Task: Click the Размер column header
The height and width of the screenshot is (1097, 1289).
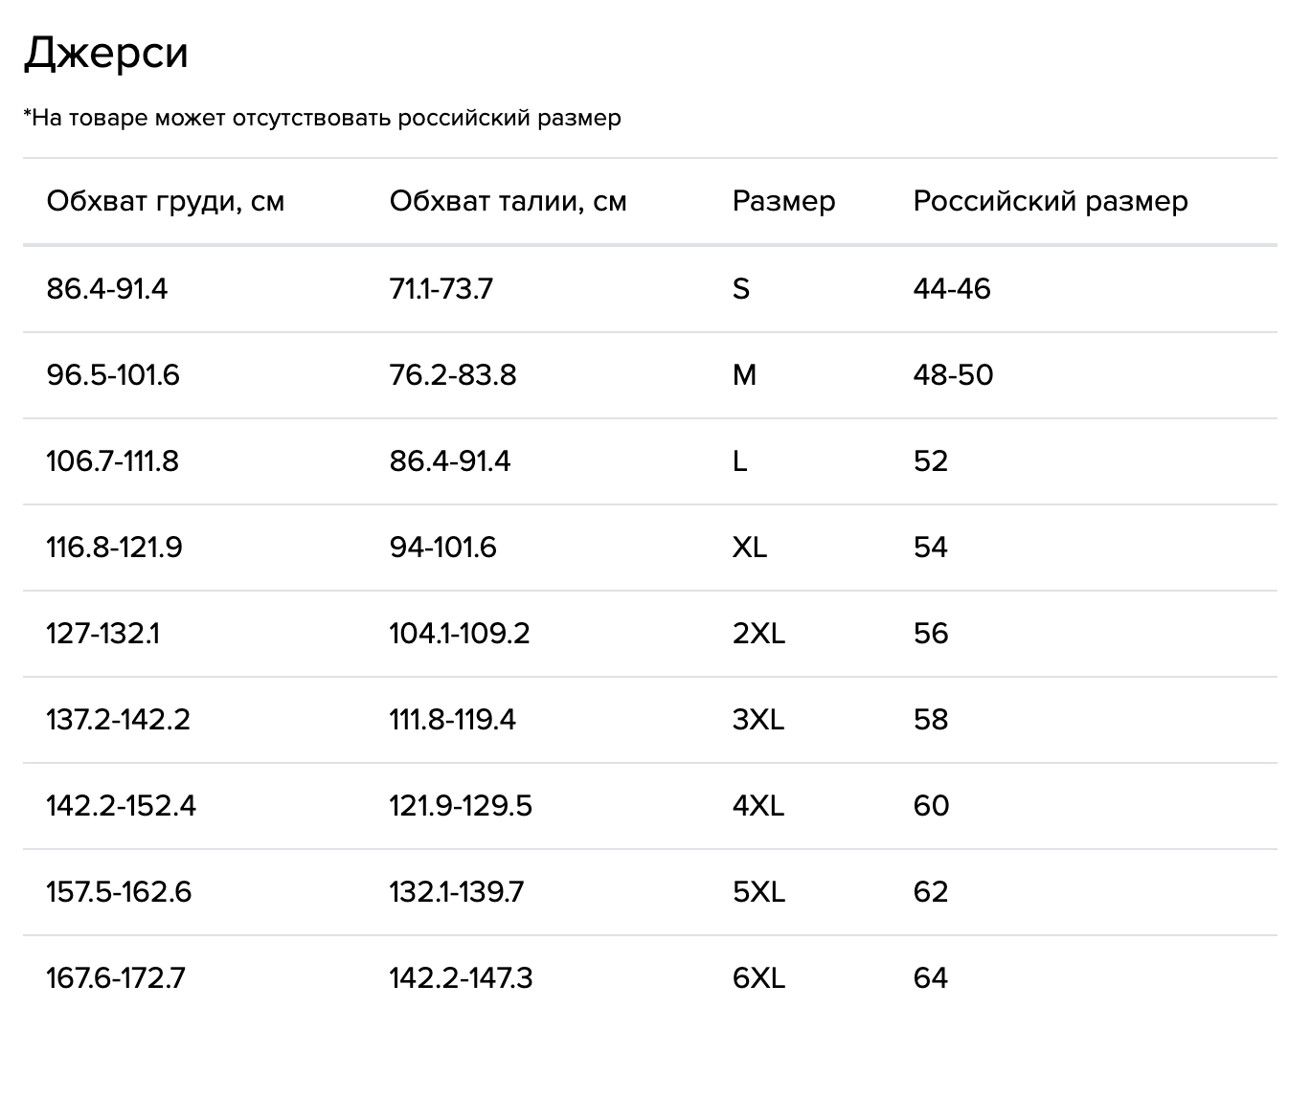Action: 783,201
